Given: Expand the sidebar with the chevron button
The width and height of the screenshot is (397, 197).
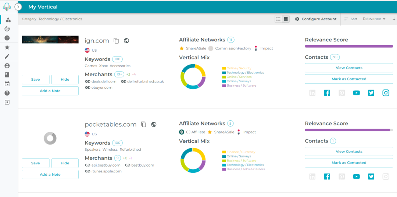Looking at the screenshot, I should pyautogui.click(x=18, y=7).
